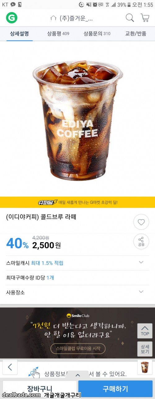Tap the 장바구니 button

[x=39, y=389]
